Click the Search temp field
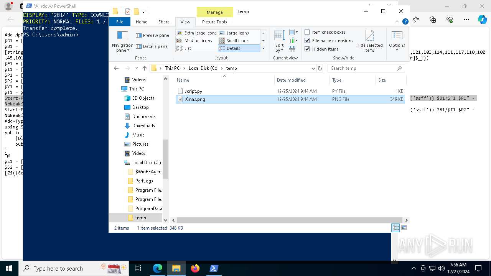491x276 pixels. click(x=366, y=68)
